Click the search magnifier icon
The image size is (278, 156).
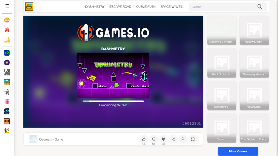[x=260, y=7]
